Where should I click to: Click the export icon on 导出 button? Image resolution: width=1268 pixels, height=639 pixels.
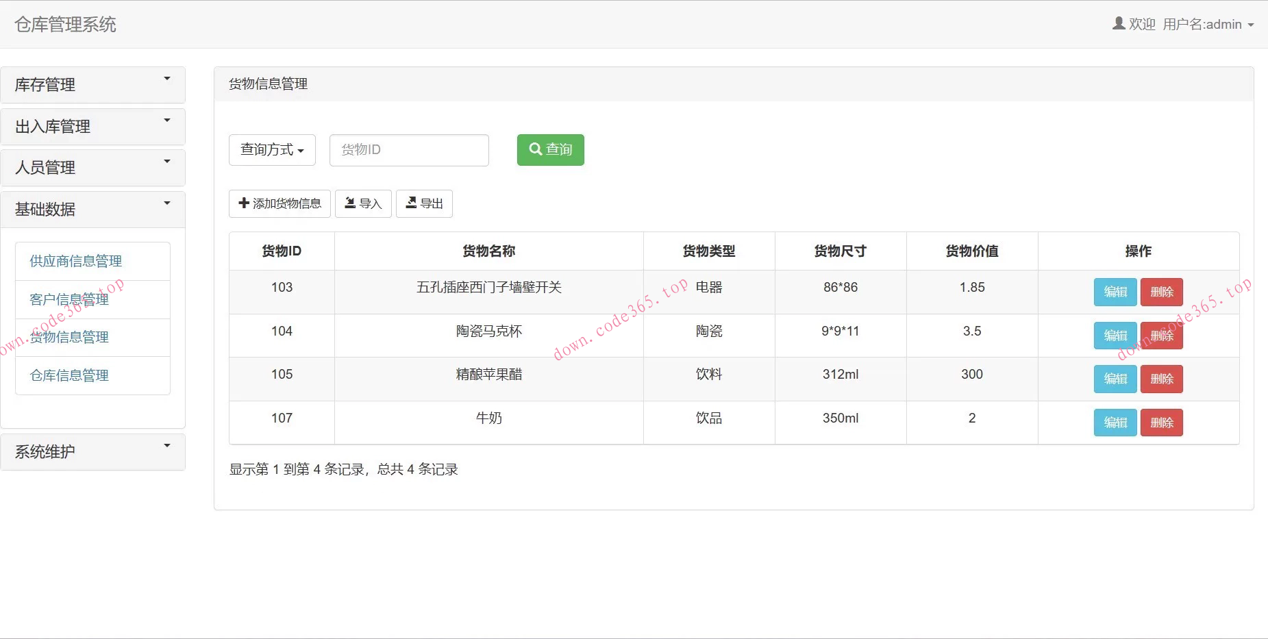pyautogui.click(x=411, y=203)
